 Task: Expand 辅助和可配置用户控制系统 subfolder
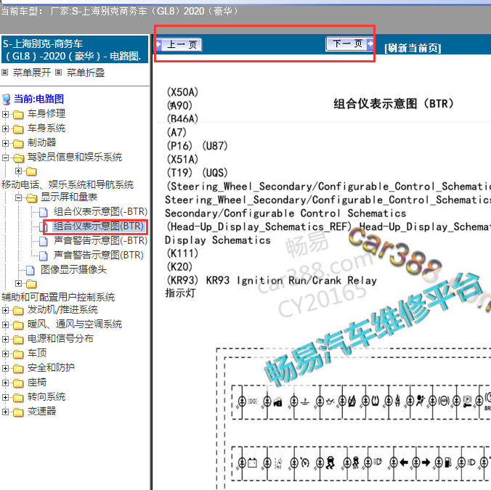coord(18,283)
